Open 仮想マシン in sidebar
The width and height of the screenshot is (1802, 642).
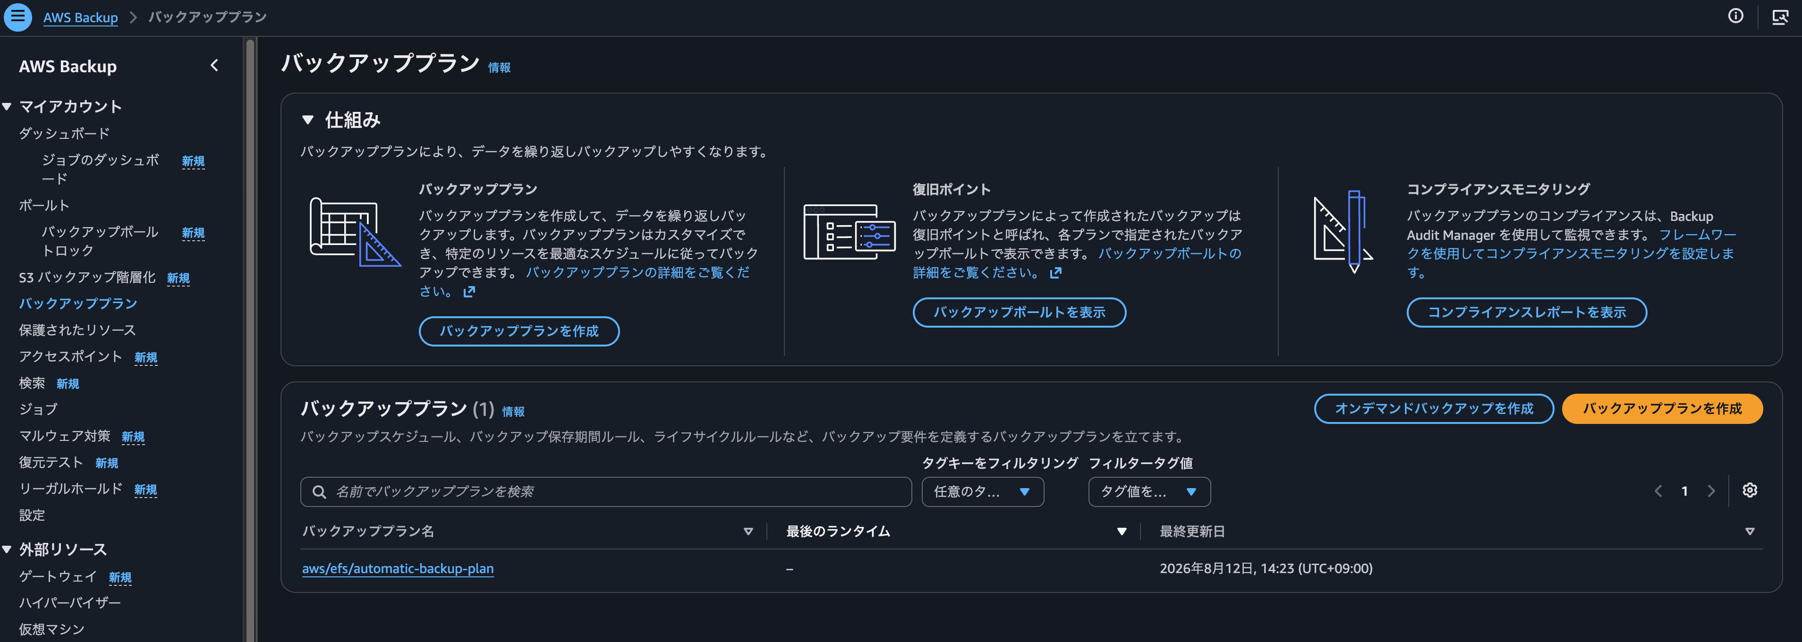(51, 629)
